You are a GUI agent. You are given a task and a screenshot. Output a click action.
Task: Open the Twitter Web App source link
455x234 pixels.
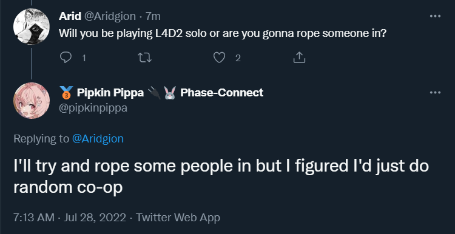(178, 218)
